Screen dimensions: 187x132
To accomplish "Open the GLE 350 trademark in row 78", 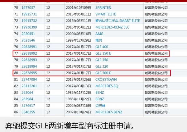I will 102,60.
